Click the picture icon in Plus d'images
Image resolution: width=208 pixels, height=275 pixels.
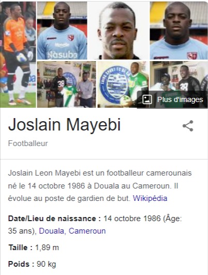(147, 99)
